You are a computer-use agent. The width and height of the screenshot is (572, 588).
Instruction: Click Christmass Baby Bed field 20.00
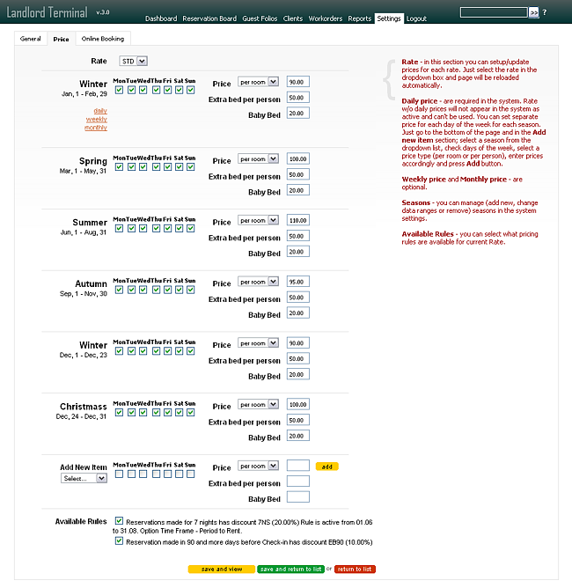click(x=298, y=436)
